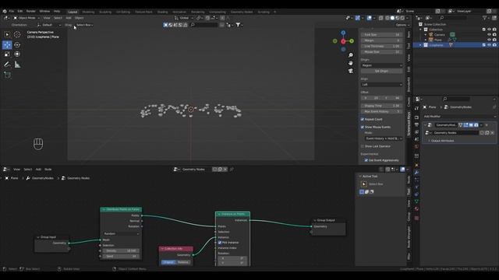Screen dimensions: 499x280
Task: Open the File menu
Action: click(x=12, y=11)
